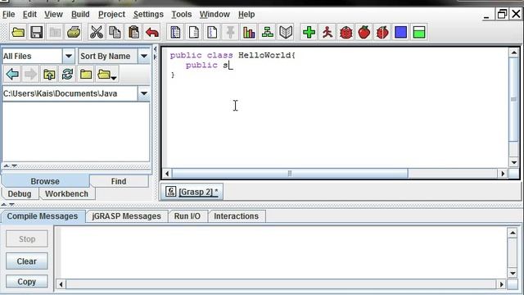Click the Copy button in messages panel

(27, 282)
